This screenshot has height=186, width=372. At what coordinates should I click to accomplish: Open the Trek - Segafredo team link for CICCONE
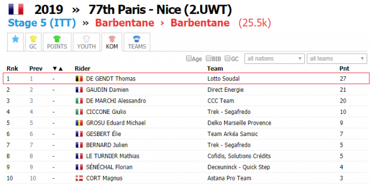point(229,112)
